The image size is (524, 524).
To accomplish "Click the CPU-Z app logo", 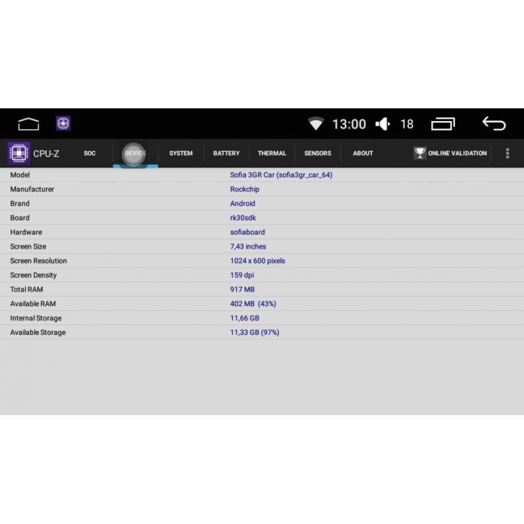I will (x=19, y=153).
